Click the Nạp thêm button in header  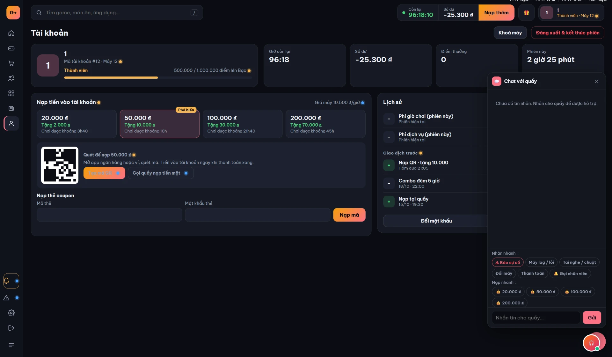(x=496, y=13)
